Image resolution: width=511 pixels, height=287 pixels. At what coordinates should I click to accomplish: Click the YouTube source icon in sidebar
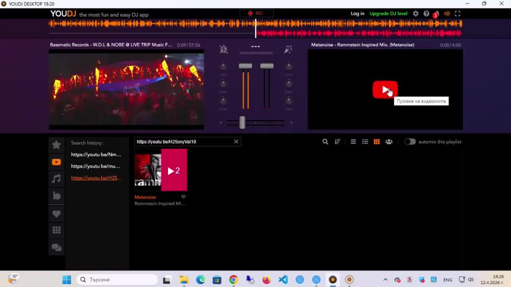(56, 162)
